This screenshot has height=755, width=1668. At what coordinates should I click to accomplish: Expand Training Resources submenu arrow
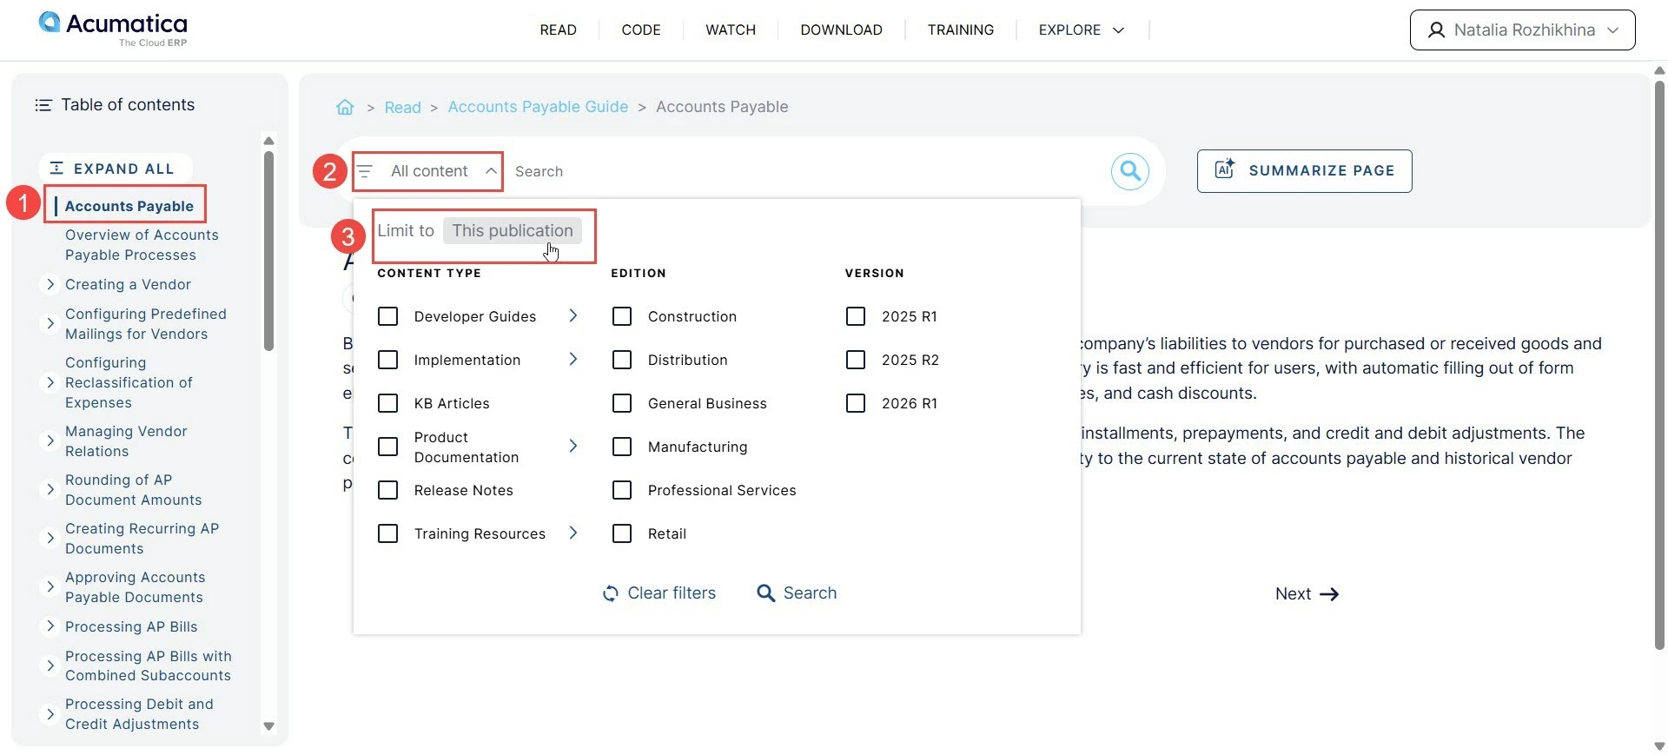coord(573,533)
